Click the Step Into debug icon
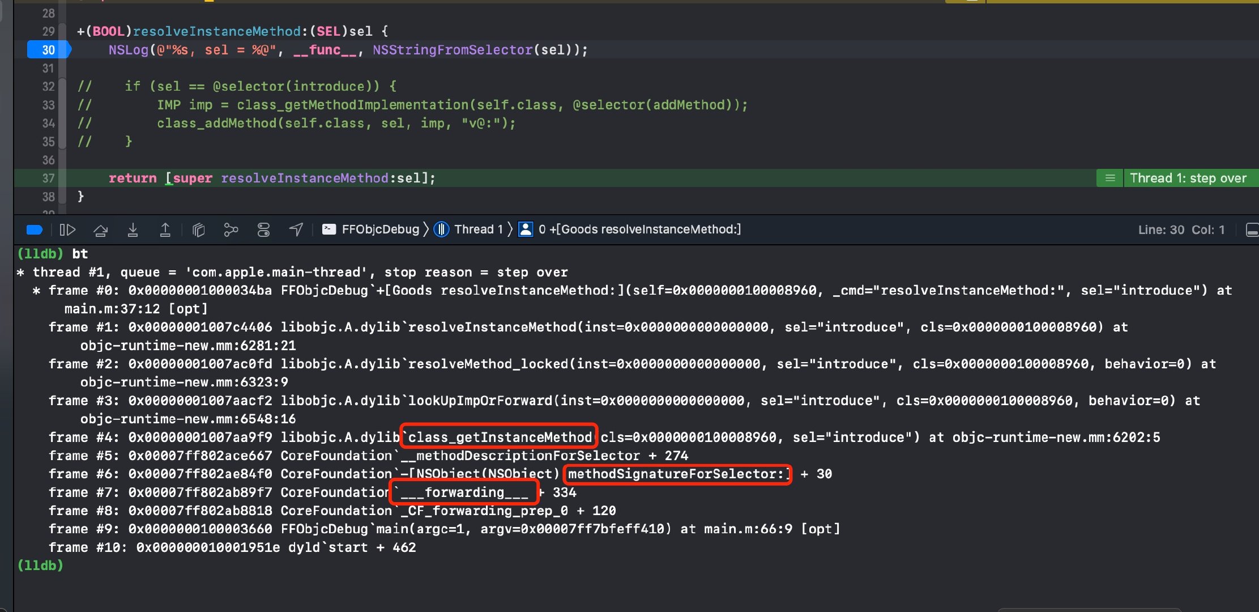Screen dimensions: 1259x612 click(x=133, y=229)
